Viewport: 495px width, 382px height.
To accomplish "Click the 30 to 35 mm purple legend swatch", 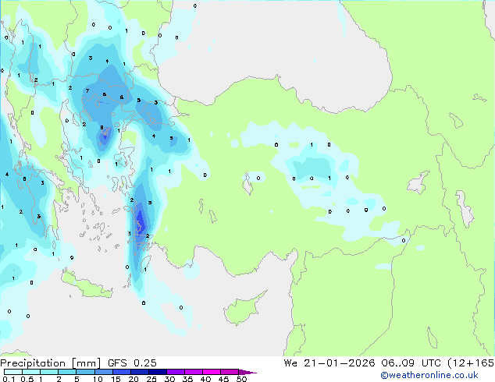I will pos(175,372).
